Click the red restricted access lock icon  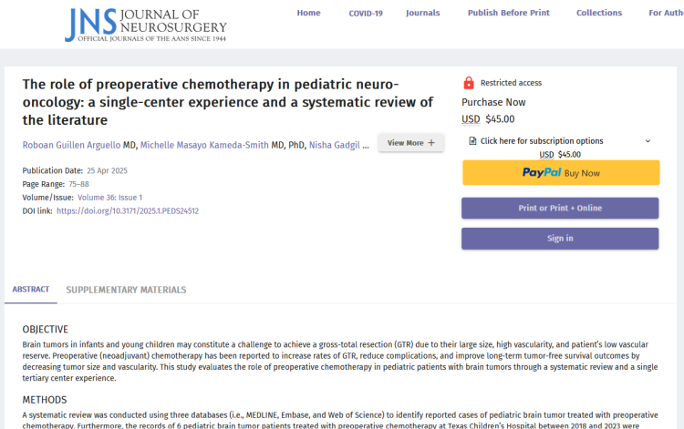pos(469,83)
